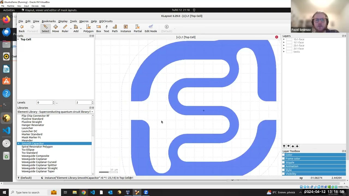
Task: Select Launcher DC in library list
Action: click(x=29, y=131)
